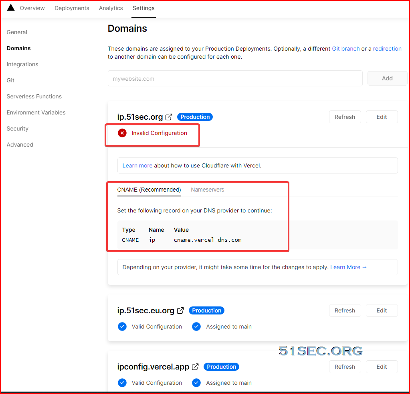410x394 pixels.
Task: Refresh the ipconfig.vercel.app domain
Action: click(345, 367)
